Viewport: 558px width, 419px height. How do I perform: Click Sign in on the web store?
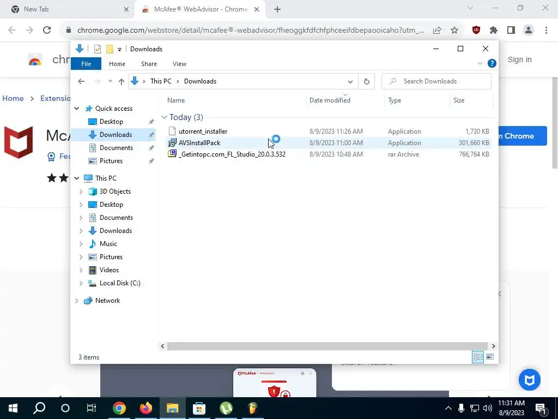[x=519, y=60]
